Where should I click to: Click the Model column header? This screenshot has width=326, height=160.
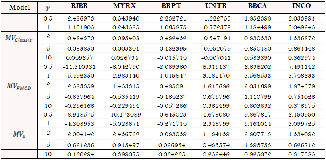tap(20, 8)
